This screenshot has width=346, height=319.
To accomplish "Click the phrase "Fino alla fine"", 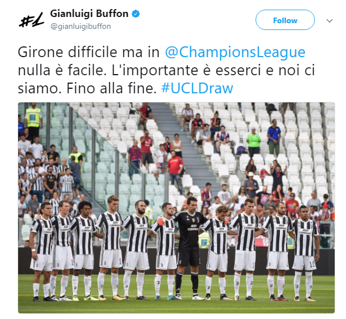I will (110, 88).
